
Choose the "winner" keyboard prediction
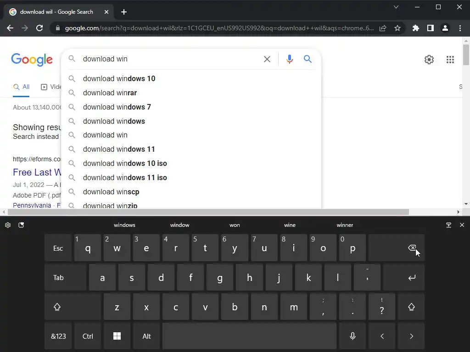coord(345,225)
